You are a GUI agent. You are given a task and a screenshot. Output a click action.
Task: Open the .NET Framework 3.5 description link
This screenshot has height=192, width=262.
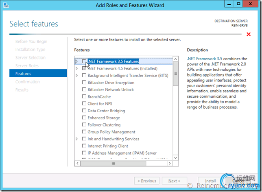tap(205, 59)
